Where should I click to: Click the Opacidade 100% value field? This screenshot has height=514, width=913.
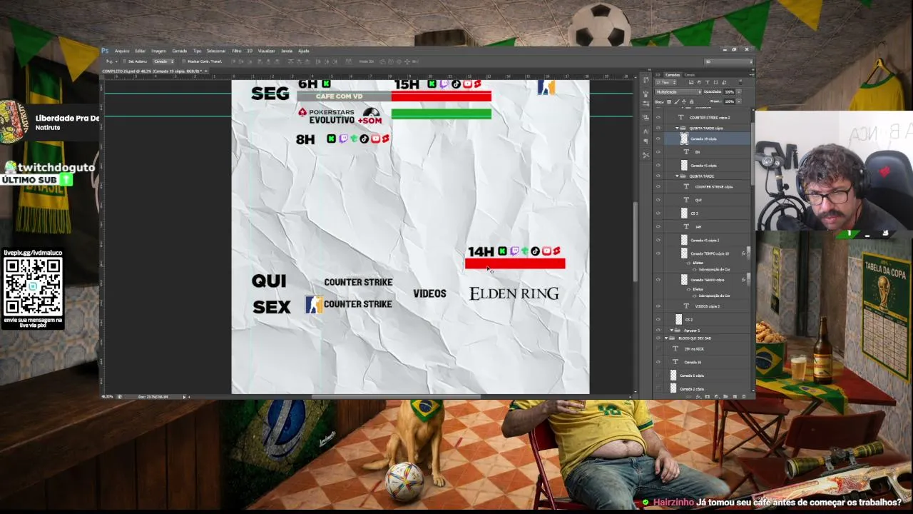point(730,92)
